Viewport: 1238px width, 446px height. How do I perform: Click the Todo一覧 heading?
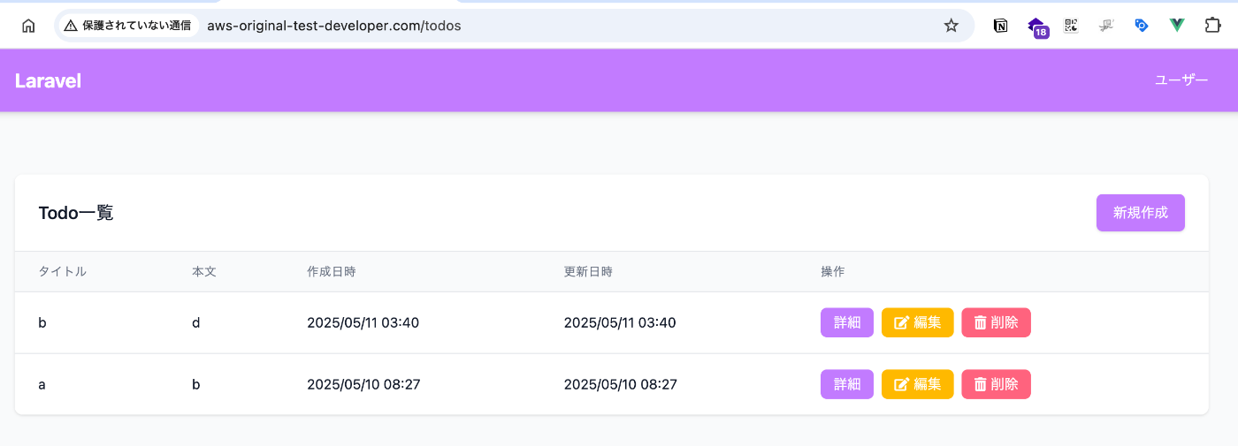[x=76, y=213]
